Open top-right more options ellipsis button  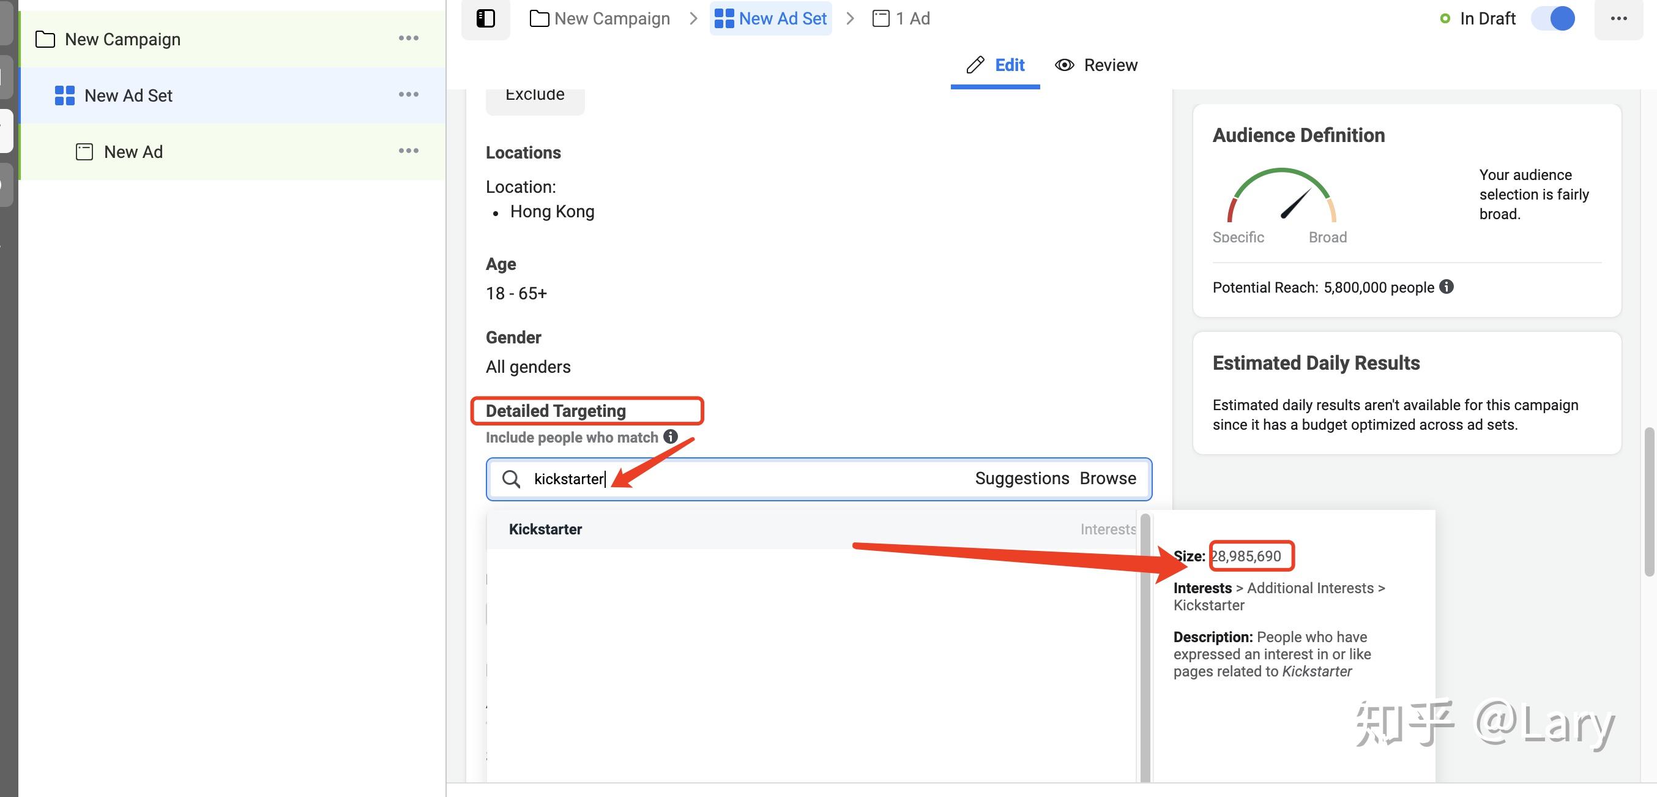pos(1618,18)
